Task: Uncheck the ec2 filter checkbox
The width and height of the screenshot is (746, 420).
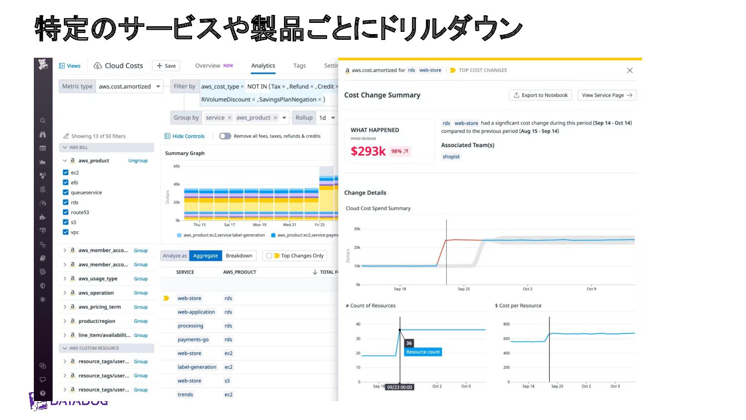Action: (66, 172)
